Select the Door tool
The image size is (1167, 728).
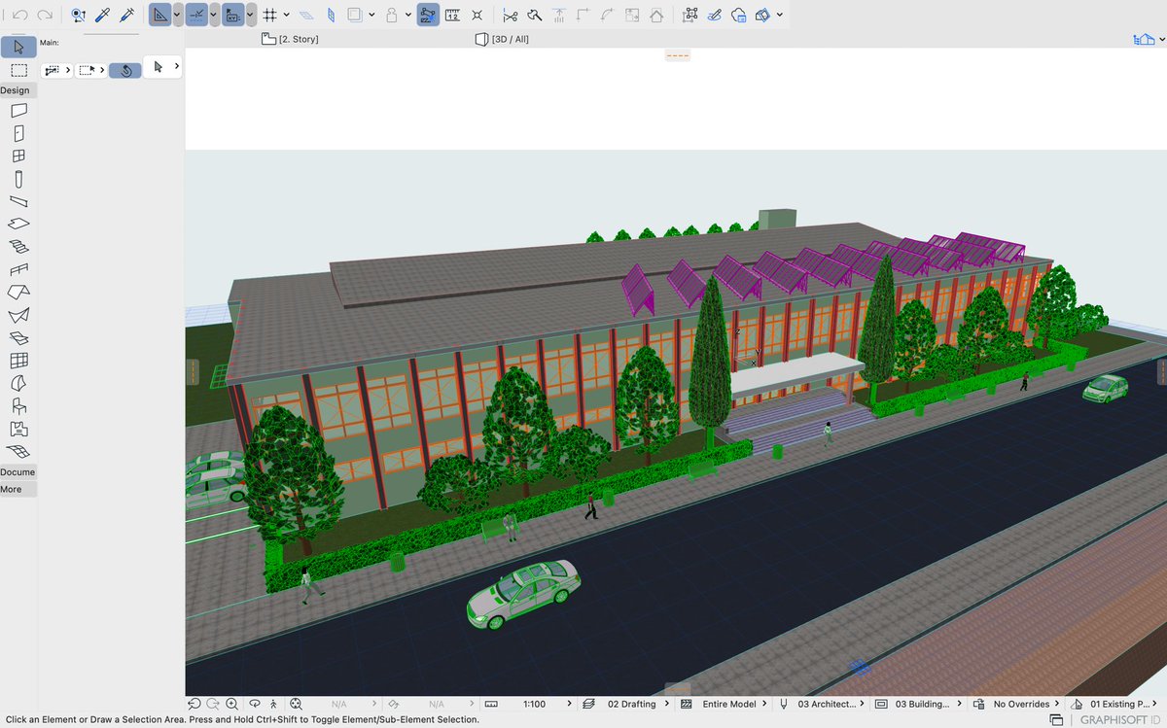[x=18, y=133]
